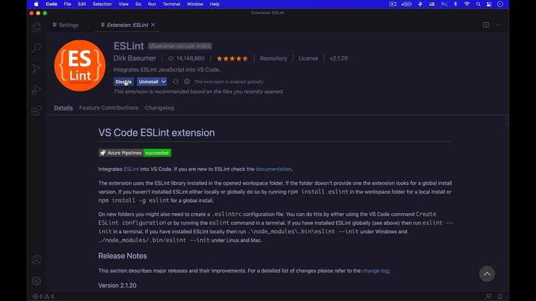Disable the ESLint extension
This screenshot has width=536, height=301.
(x=123, y=82)
